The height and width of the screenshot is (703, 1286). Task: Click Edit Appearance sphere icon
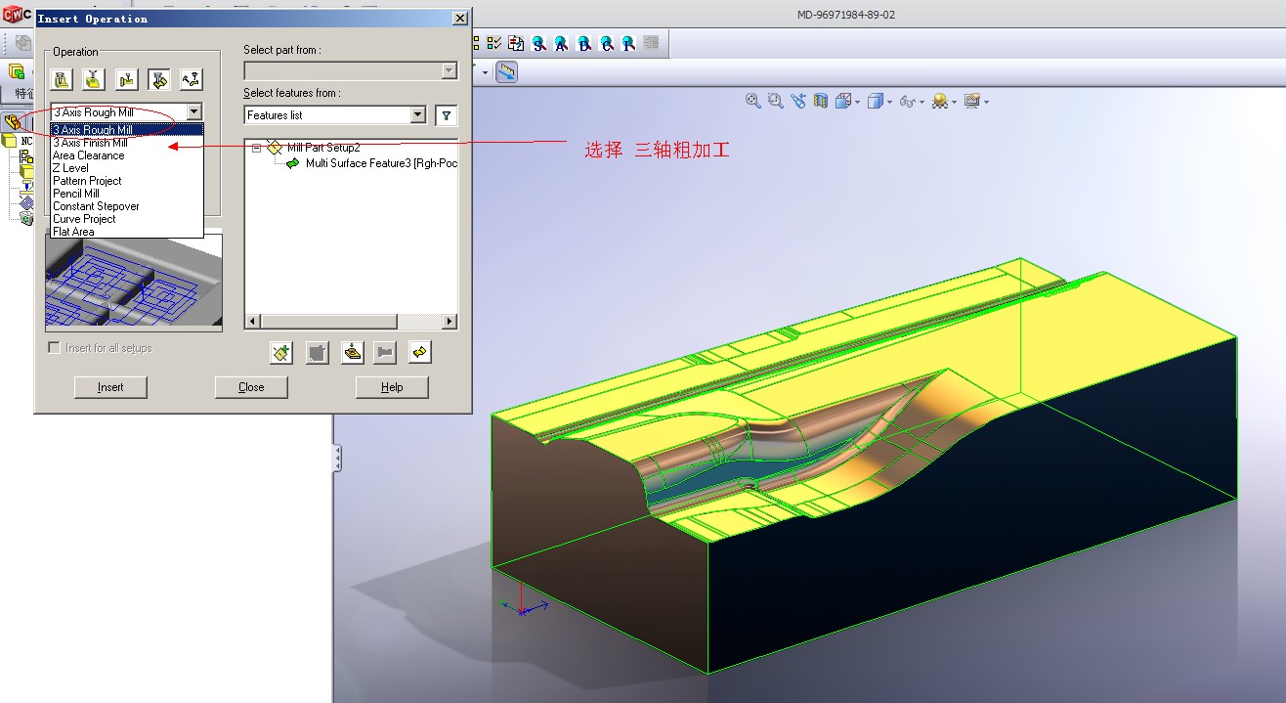click(x=939, y=101)
